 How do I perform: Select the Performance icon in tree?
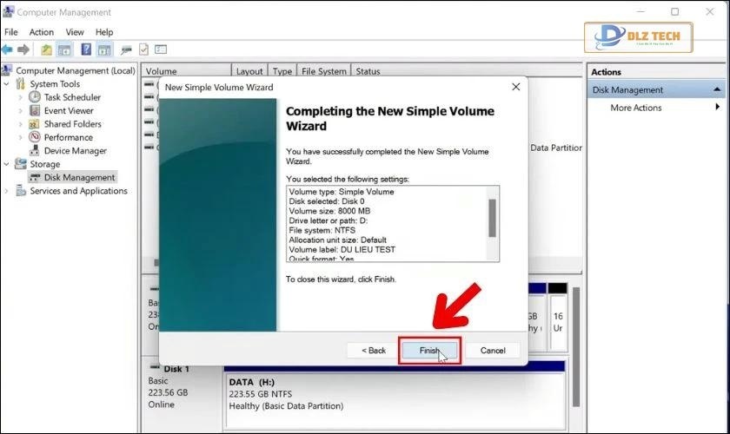click(x=35, y=137)
